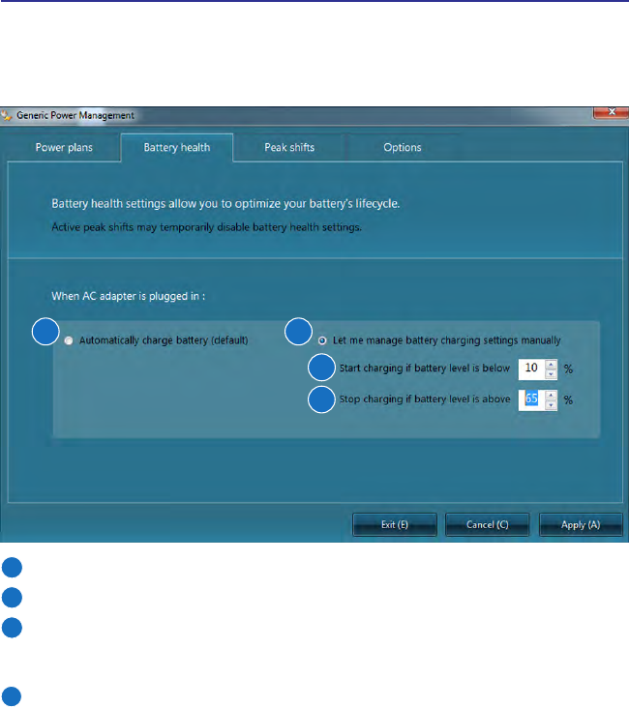
Task: Select Automatically charge battery (default) radio
Action: click(69, 340)
